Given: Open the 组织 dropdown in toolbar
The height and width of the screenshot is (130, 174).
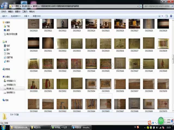Looking at the screenshot, I should (5, 16).
